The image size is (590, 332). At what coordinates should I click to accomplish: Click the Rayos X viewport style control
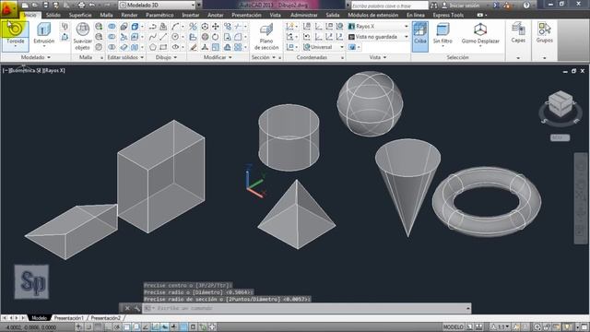pos(54,70)
